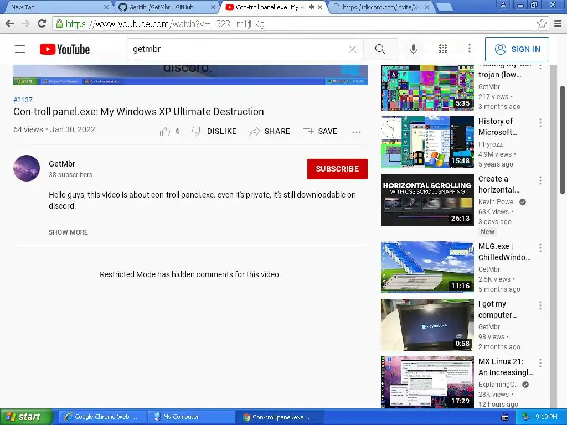This screenshot has width=567, height=425.
Task: Switch to Google Chrome Web taskbar item
Action: [102, 417]
